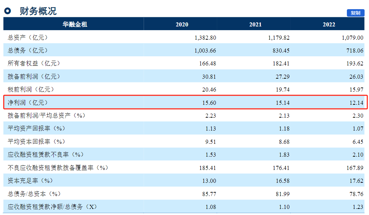This screenshot has height=215, width=369.
Task: Click the non-performing rate value 1.83
Action: coord(284,155)
